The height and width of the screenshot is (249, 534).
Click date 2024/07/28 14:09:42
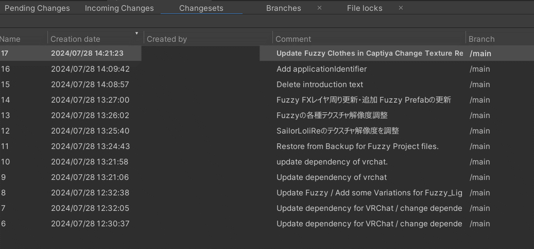click(x=90, y=69)
